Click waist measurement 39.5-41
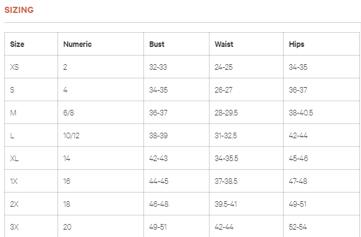Screen dimensions: 361x237 pyautogui.click(x=226, y=204)
